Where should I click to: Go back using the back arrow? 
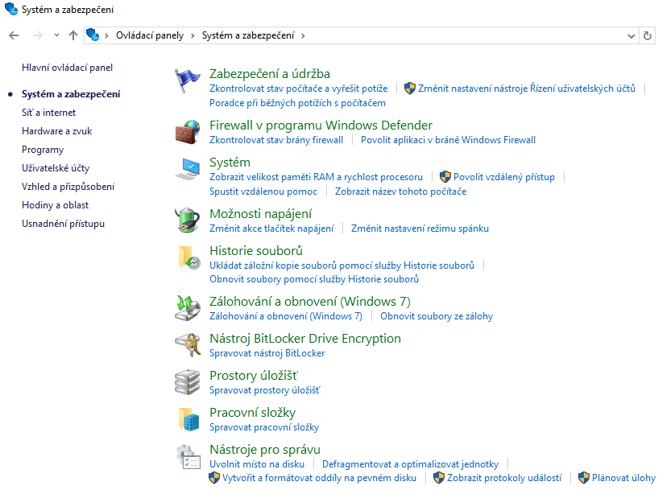coord(14,35)
